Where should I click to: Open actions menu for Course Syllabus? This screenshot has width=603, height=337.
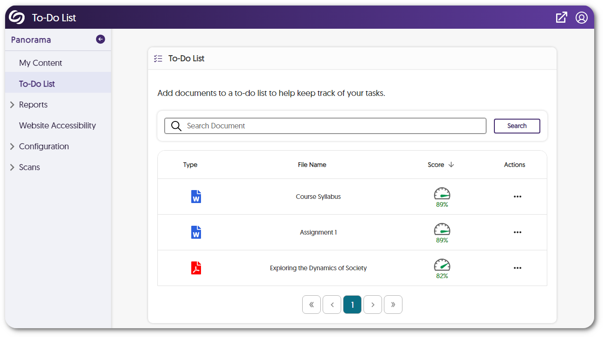(x=517, y=197)
